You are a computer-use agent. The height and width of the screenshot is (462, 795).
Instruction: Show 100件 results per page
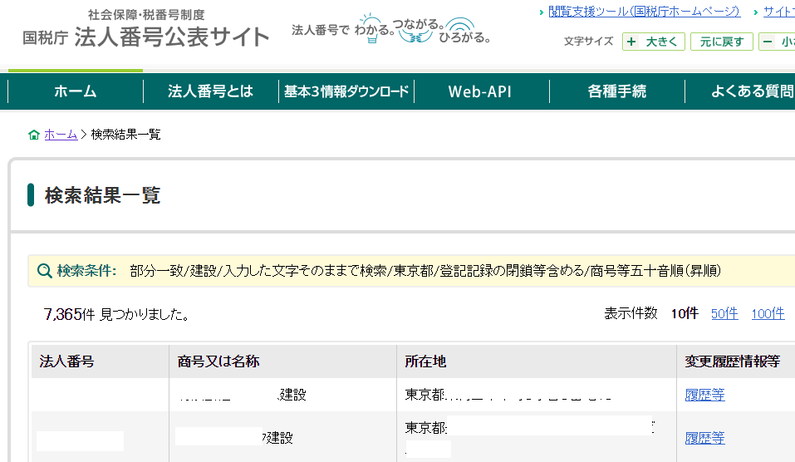(768, 314)
